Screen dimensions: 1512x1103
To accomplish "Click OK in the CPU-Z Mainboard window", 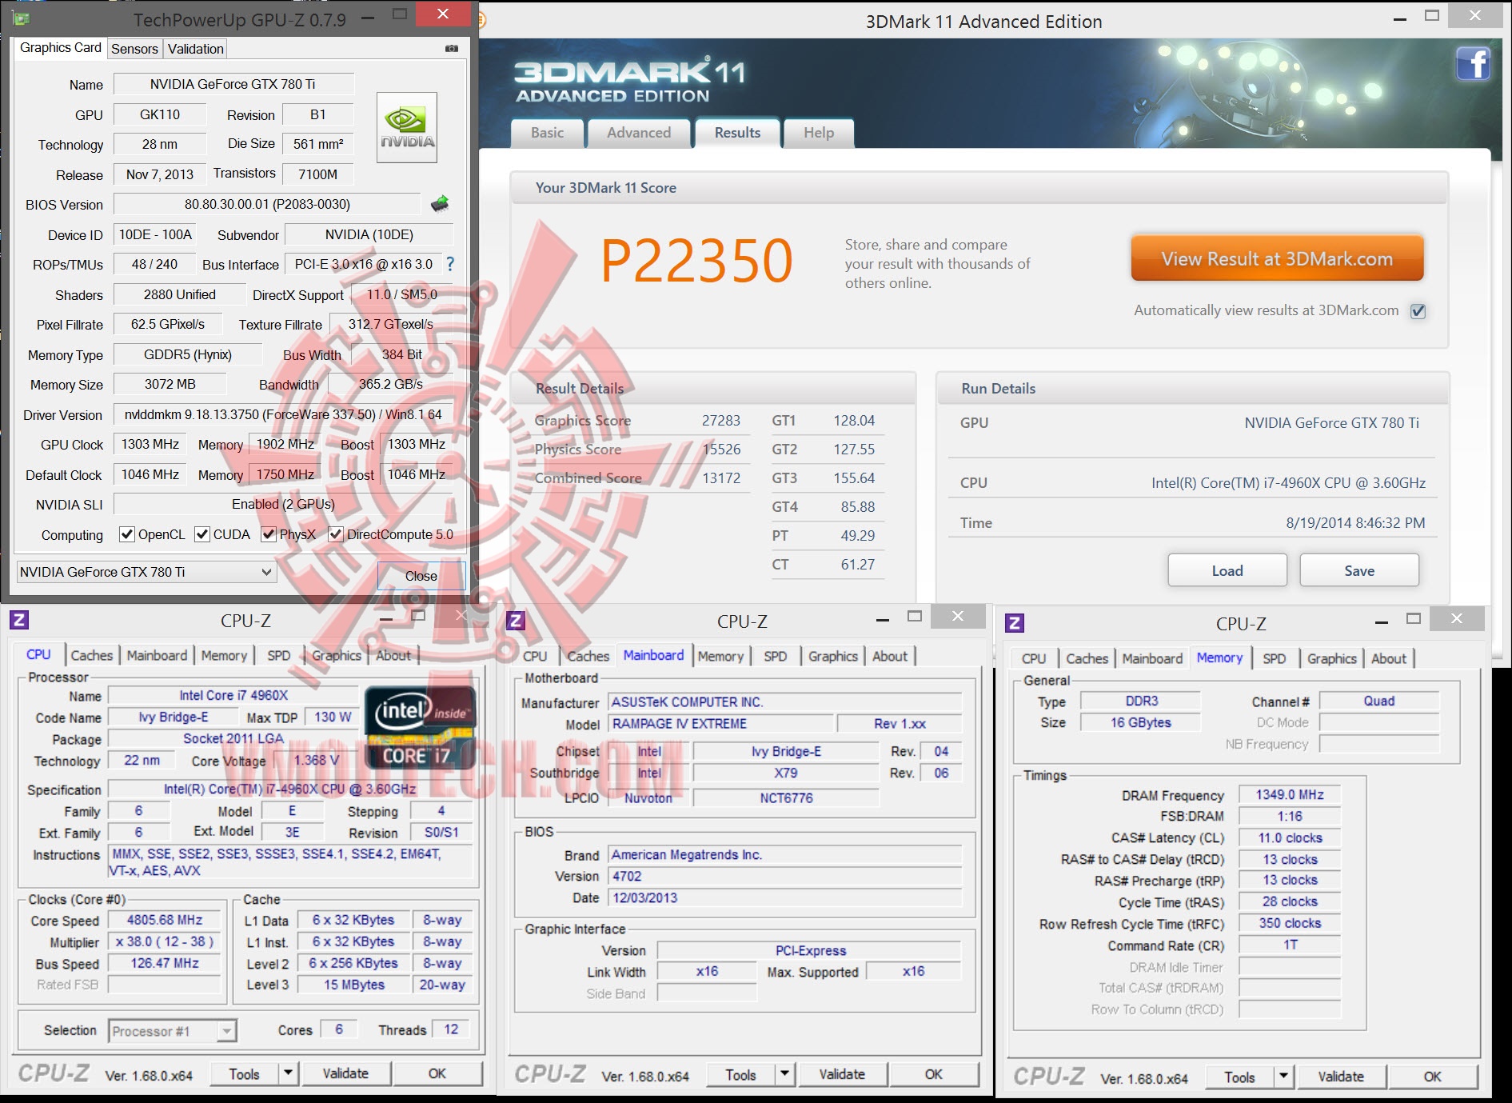I will (934, 1074).
